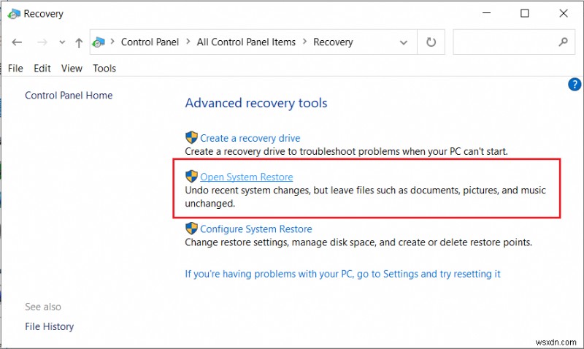Open the recent locations dropdown arrow
This screenshot has height=349, width=584.
61,43
